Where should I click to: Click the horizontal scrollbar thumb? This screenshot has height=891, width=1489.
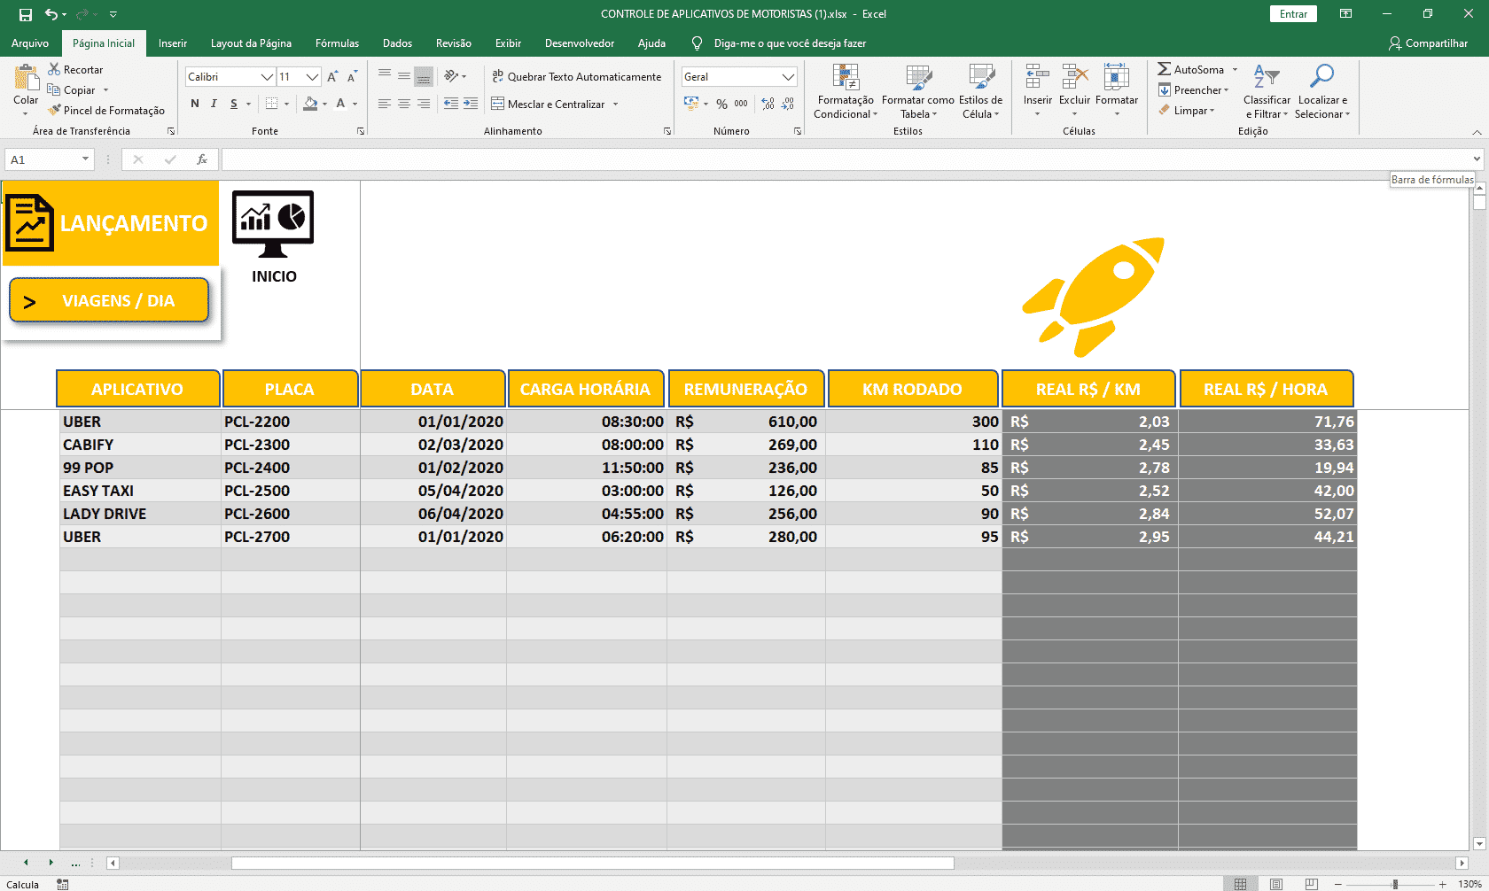(593, 863)
